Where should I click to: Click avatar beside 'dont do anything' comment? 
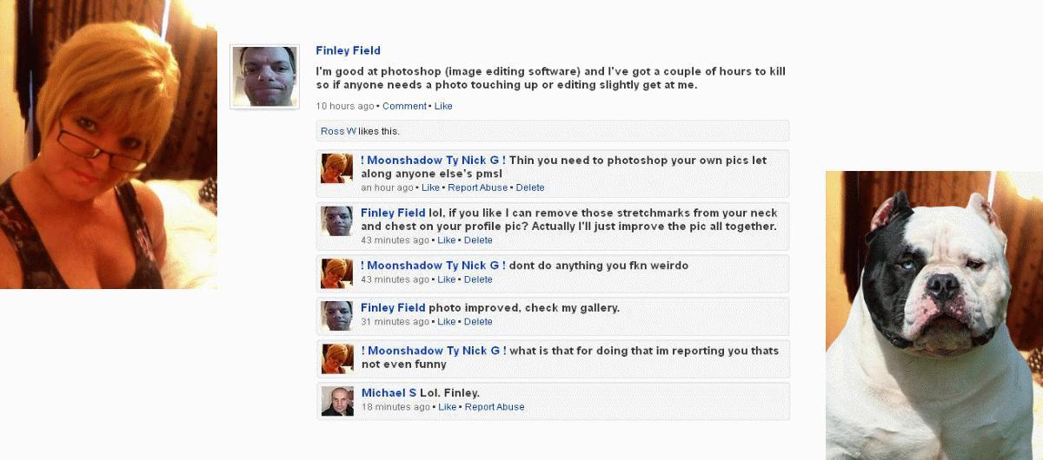tap(337, 273)
